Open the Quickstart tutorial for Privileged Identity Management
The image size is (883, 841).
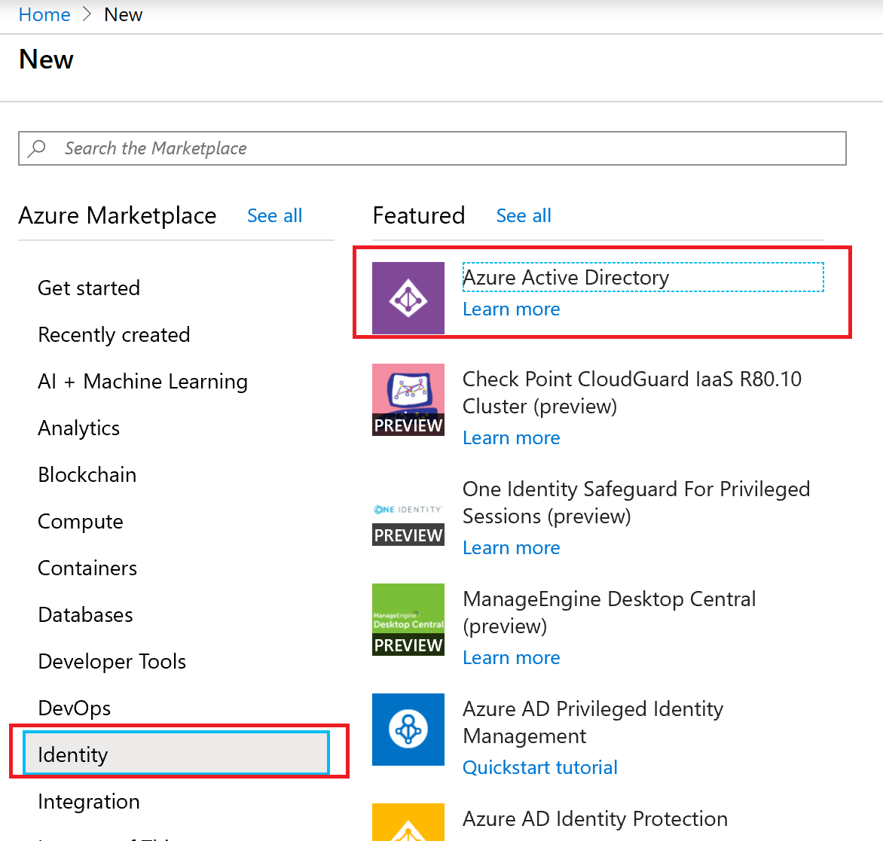[x=539, y=766]
